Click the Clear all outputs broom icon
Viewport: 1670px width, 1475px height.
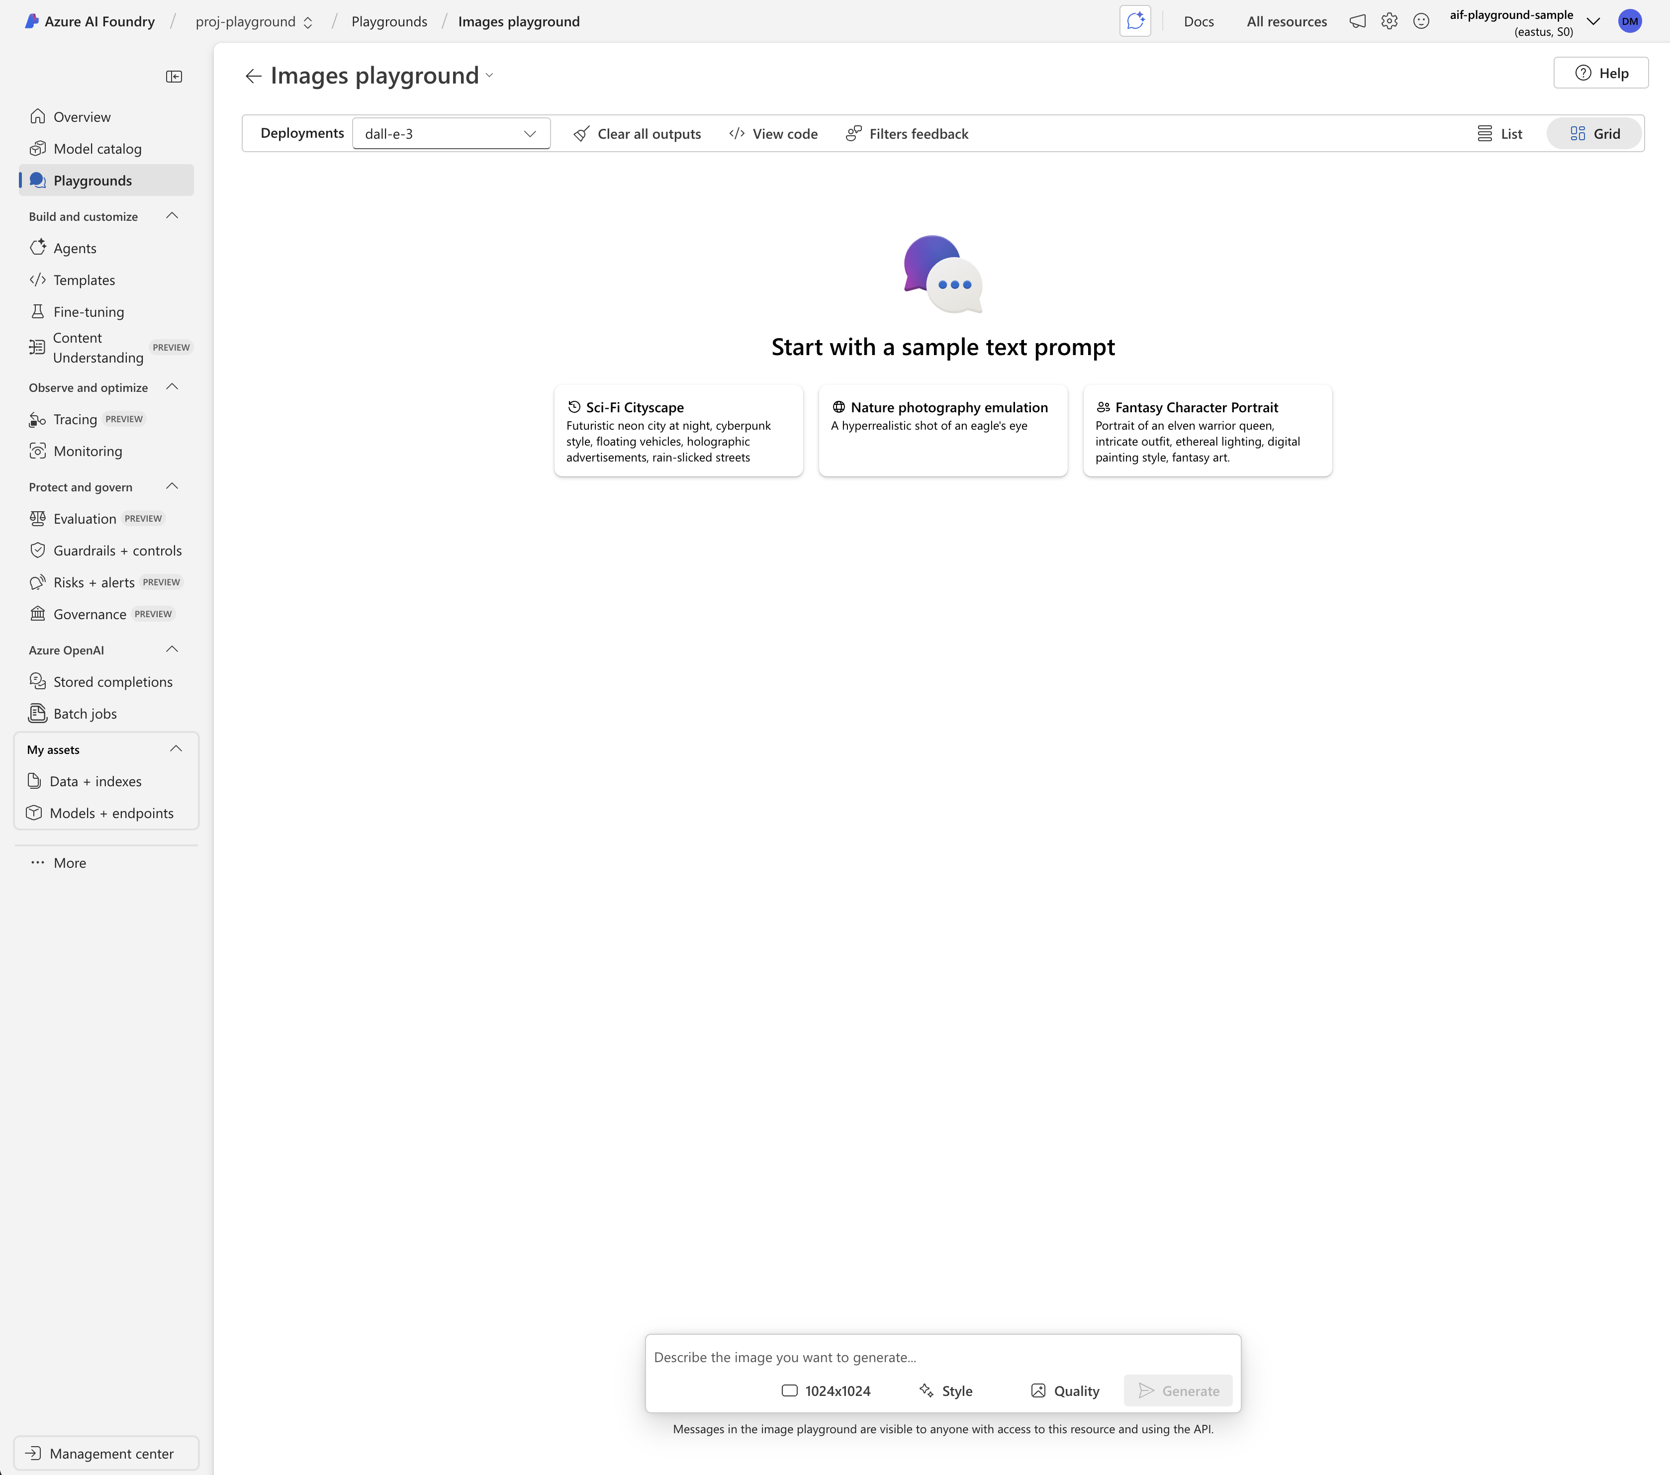click(x=582, y=134)
